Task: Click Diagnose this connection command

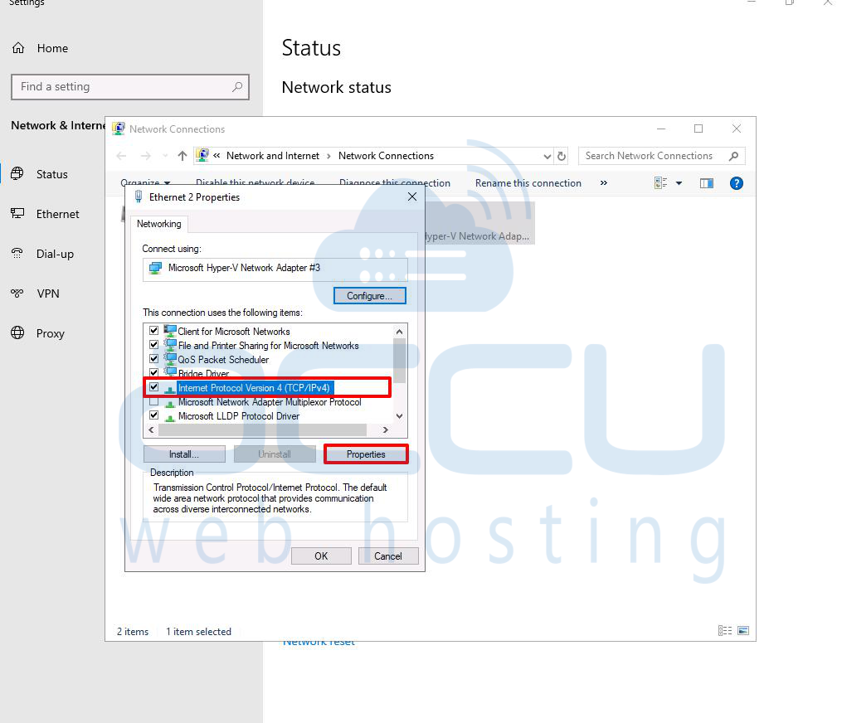Action: coord(395,182)
